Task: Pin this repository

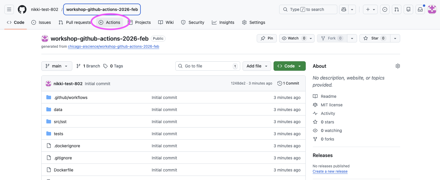Action: click(x=266, y=38)
